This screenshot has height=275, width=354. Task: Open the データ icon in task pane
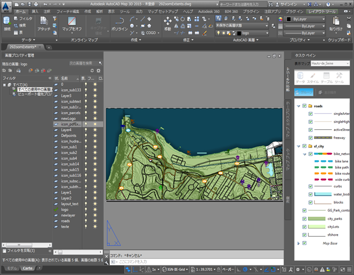[300, 76]
